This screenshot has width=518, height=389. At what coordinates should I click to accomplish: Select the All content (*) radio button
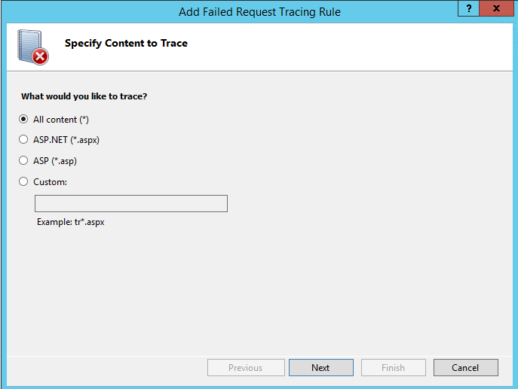point(23,119)
